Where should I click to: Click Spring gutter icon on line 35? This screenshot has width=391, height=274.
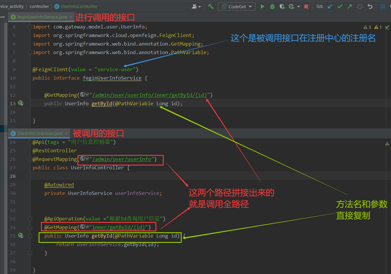21,235
